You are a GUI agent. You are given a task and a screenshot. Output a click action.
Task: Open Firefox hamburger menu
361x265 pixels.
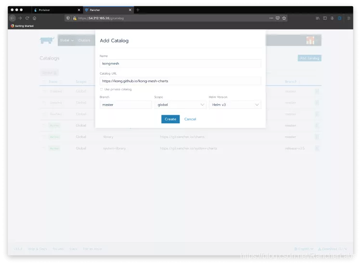(349, 18)
